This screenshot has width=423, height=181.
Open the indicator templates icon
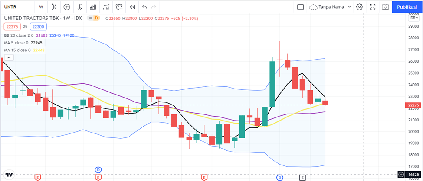(x=106, y=7)
